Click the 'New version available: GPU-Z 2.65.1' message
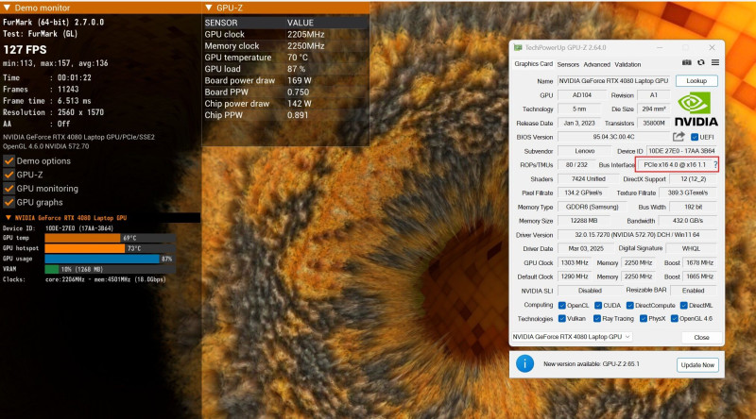 (592, 364)
